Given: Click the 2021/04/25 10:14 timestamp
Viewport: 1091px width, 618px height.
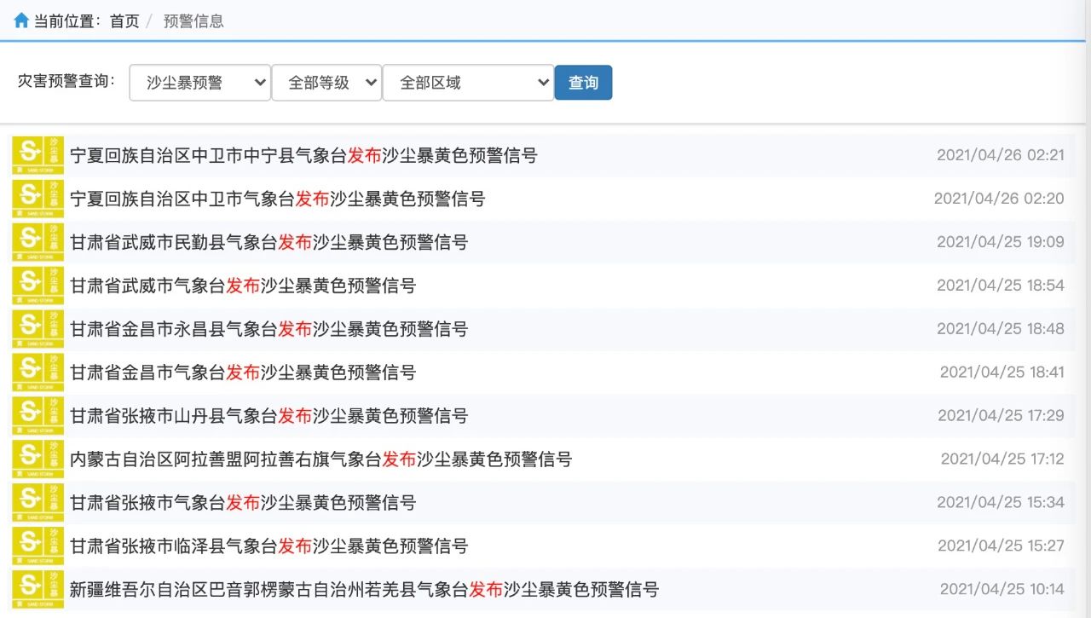Looking at the screenshot, I should (1002, 590).
